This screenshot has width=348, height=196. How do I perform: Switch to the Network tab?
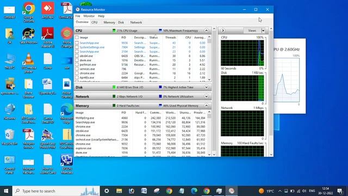coord(136,22)
